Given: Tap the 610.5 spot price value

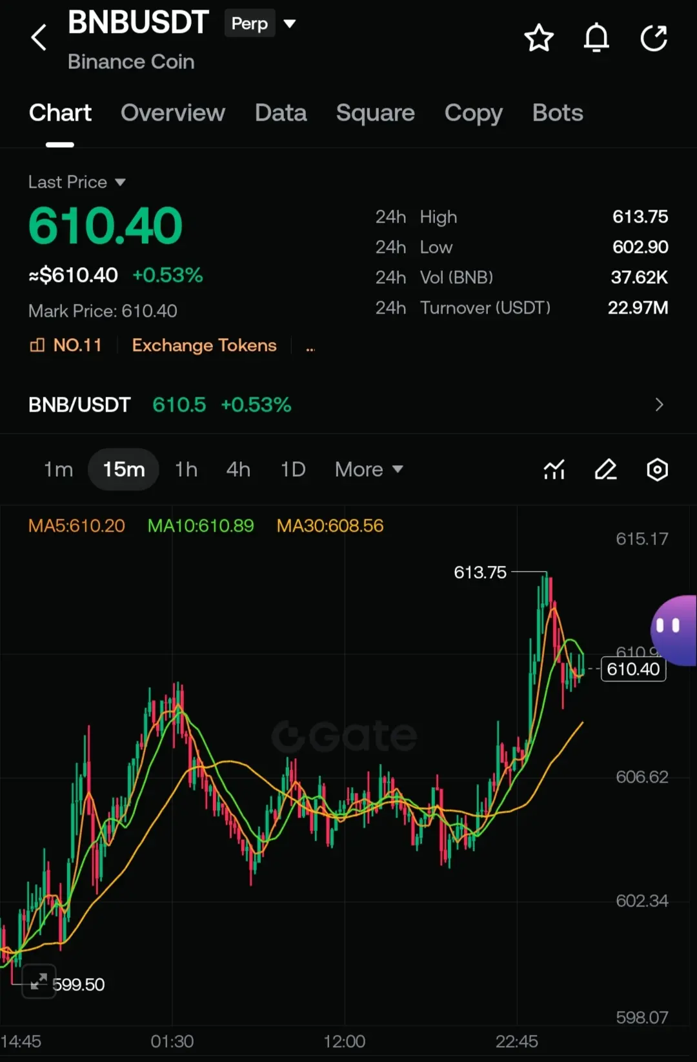Looking at the screenshot, I should click(179, 405).
